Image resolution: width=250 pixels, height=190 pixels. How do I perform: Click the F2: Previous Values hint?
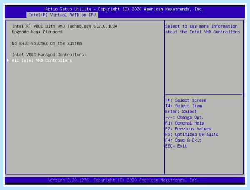tap(188, 129)
